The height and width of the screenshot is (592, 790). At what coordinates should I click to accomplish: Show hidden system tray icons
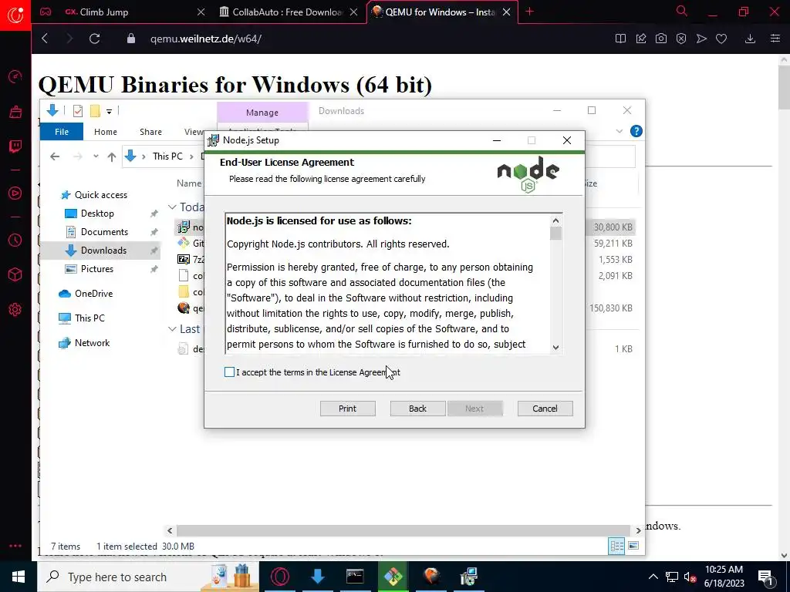tap(653, 577)
